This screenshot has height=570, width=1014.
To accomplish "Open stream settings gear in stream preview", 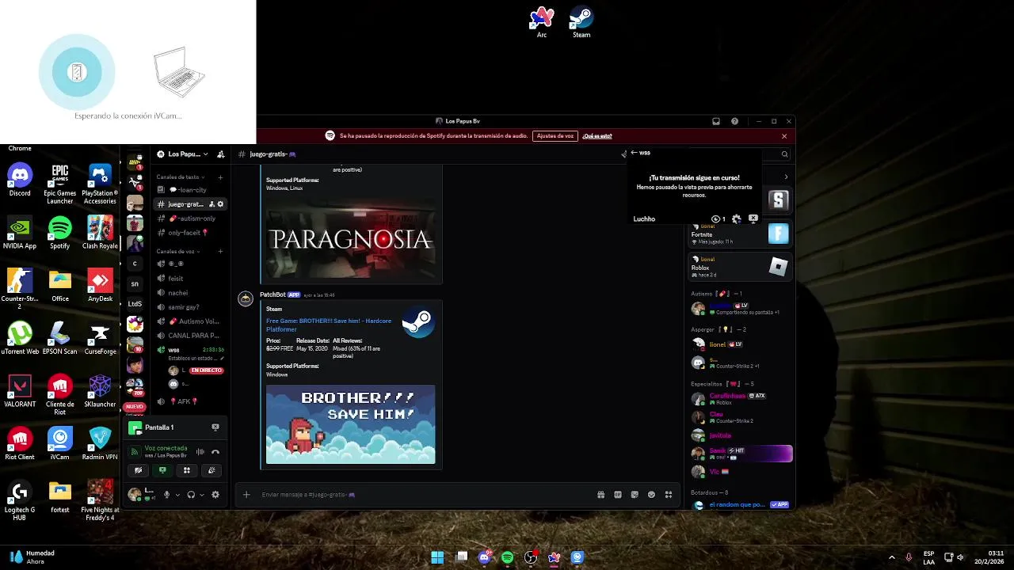I will (737, 219).
